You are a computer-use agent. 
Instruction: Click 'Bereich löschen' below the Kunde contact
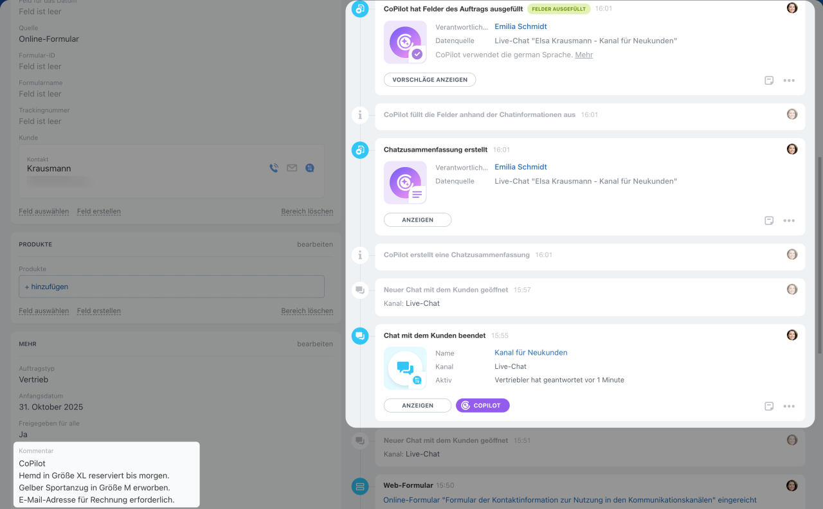307,211
